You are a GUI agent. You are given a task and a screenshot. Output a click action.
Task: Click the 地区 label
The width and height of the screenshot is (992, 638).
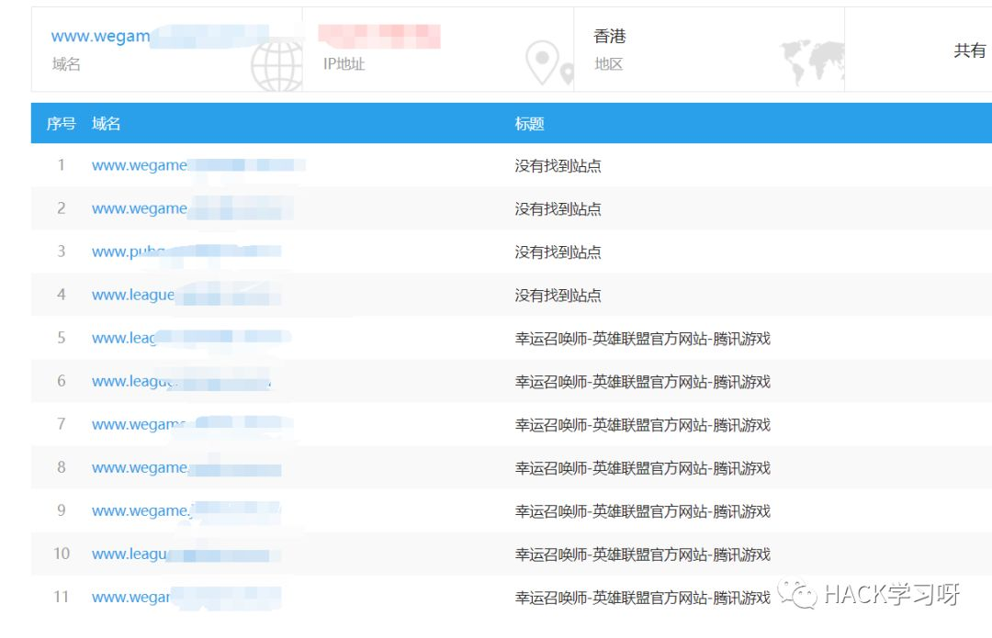point(609,64)
